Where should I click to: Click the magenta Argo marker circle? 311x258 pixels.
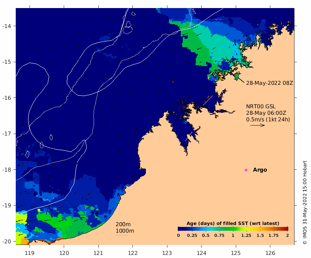[246, 170]
